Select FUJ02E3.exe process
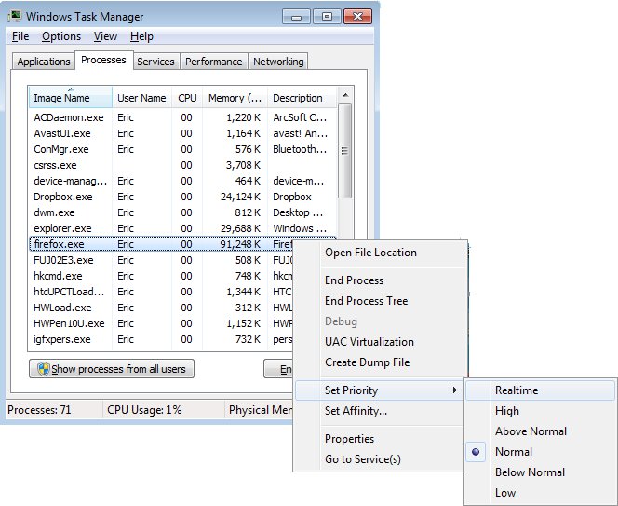This screenshot has width=618, height=506. 161,260
